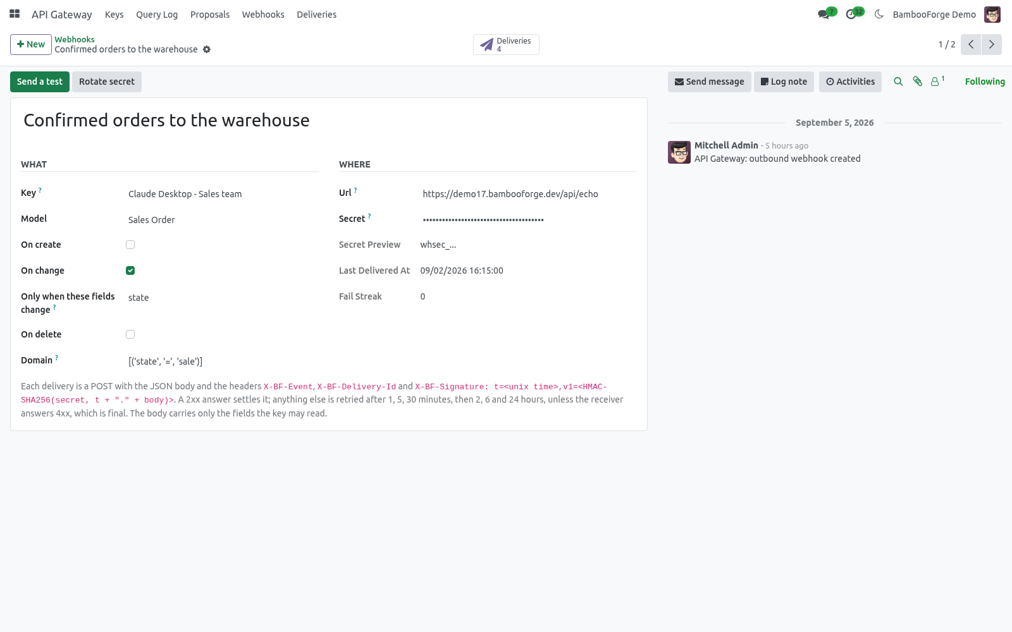Open the Webhooks menu in navbar

[x=263, y=14]
